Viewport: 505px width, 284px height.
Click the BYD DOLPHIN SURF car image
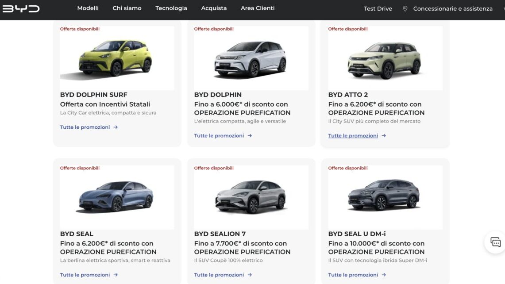coord(117,58)
